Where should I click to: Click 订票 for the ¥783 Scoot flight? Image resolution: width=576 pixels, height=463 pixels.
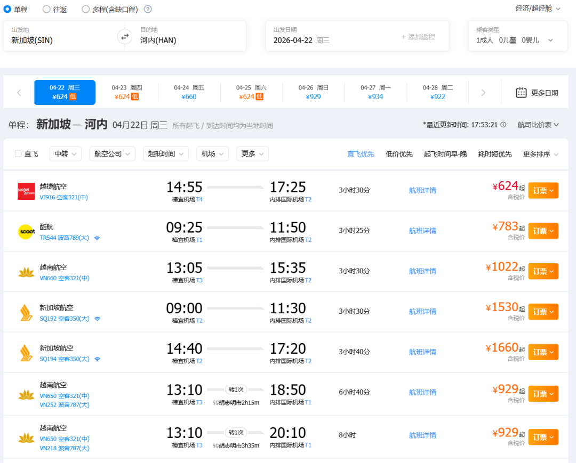[x=543, y=231]
